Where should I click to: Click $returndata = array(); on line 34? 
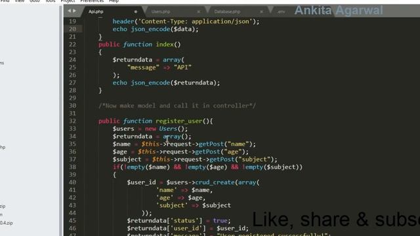[152, 136]
